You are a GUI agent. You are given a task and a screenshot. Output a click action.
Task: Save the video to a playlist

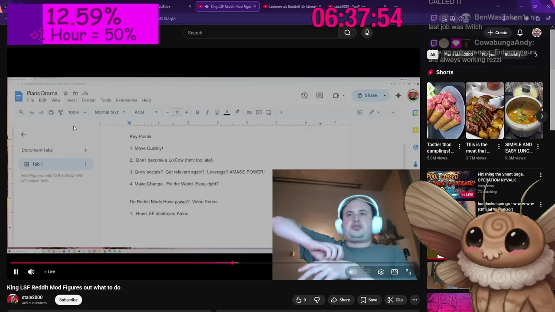369,300
